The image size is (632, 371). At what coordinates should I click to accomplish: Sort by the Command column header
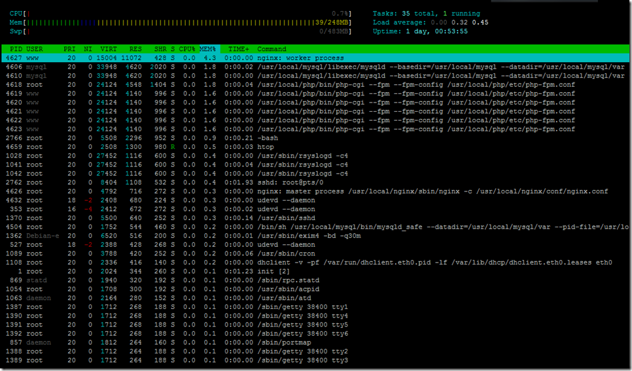point(272,49)
